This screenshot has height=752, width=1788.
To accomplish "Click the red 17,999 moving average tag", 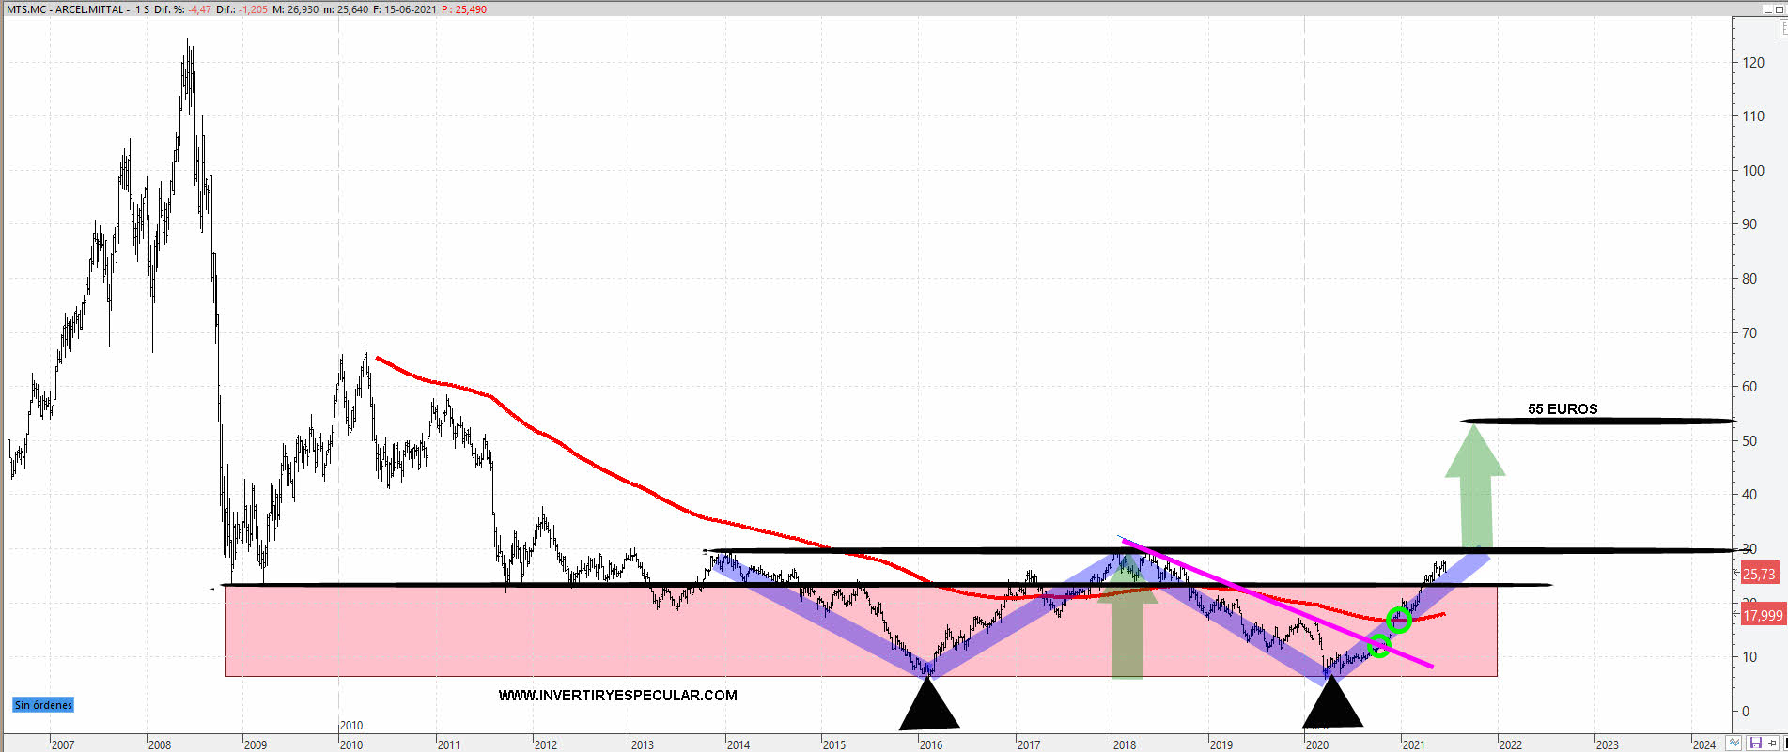I will click(x=1762, y=615).
